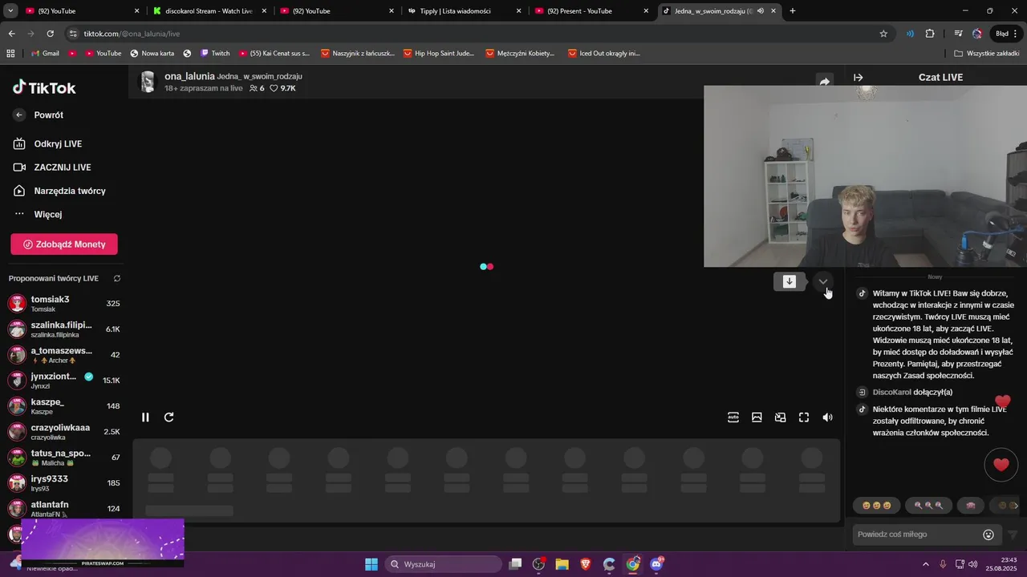Open the emoji picker in chat input
Image resolution: width=1027 pixels, height=577 pixels.
point(988,535)
